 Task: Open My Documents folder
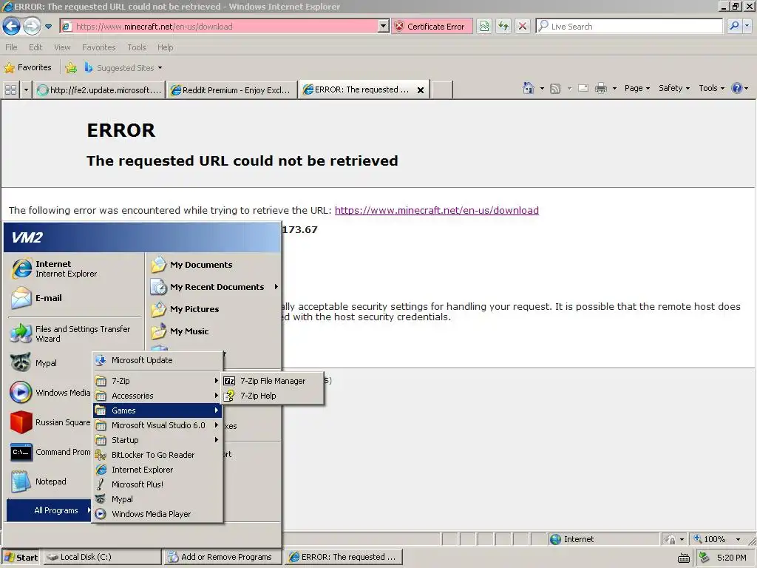pos(214,265)
